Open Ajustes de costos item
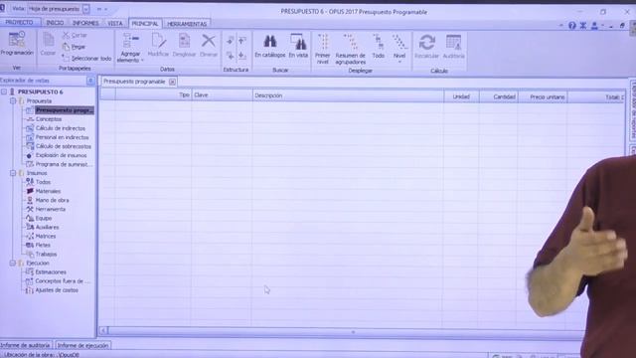The height and width of the screenshot is (358, 636). (x=57, y=290)
